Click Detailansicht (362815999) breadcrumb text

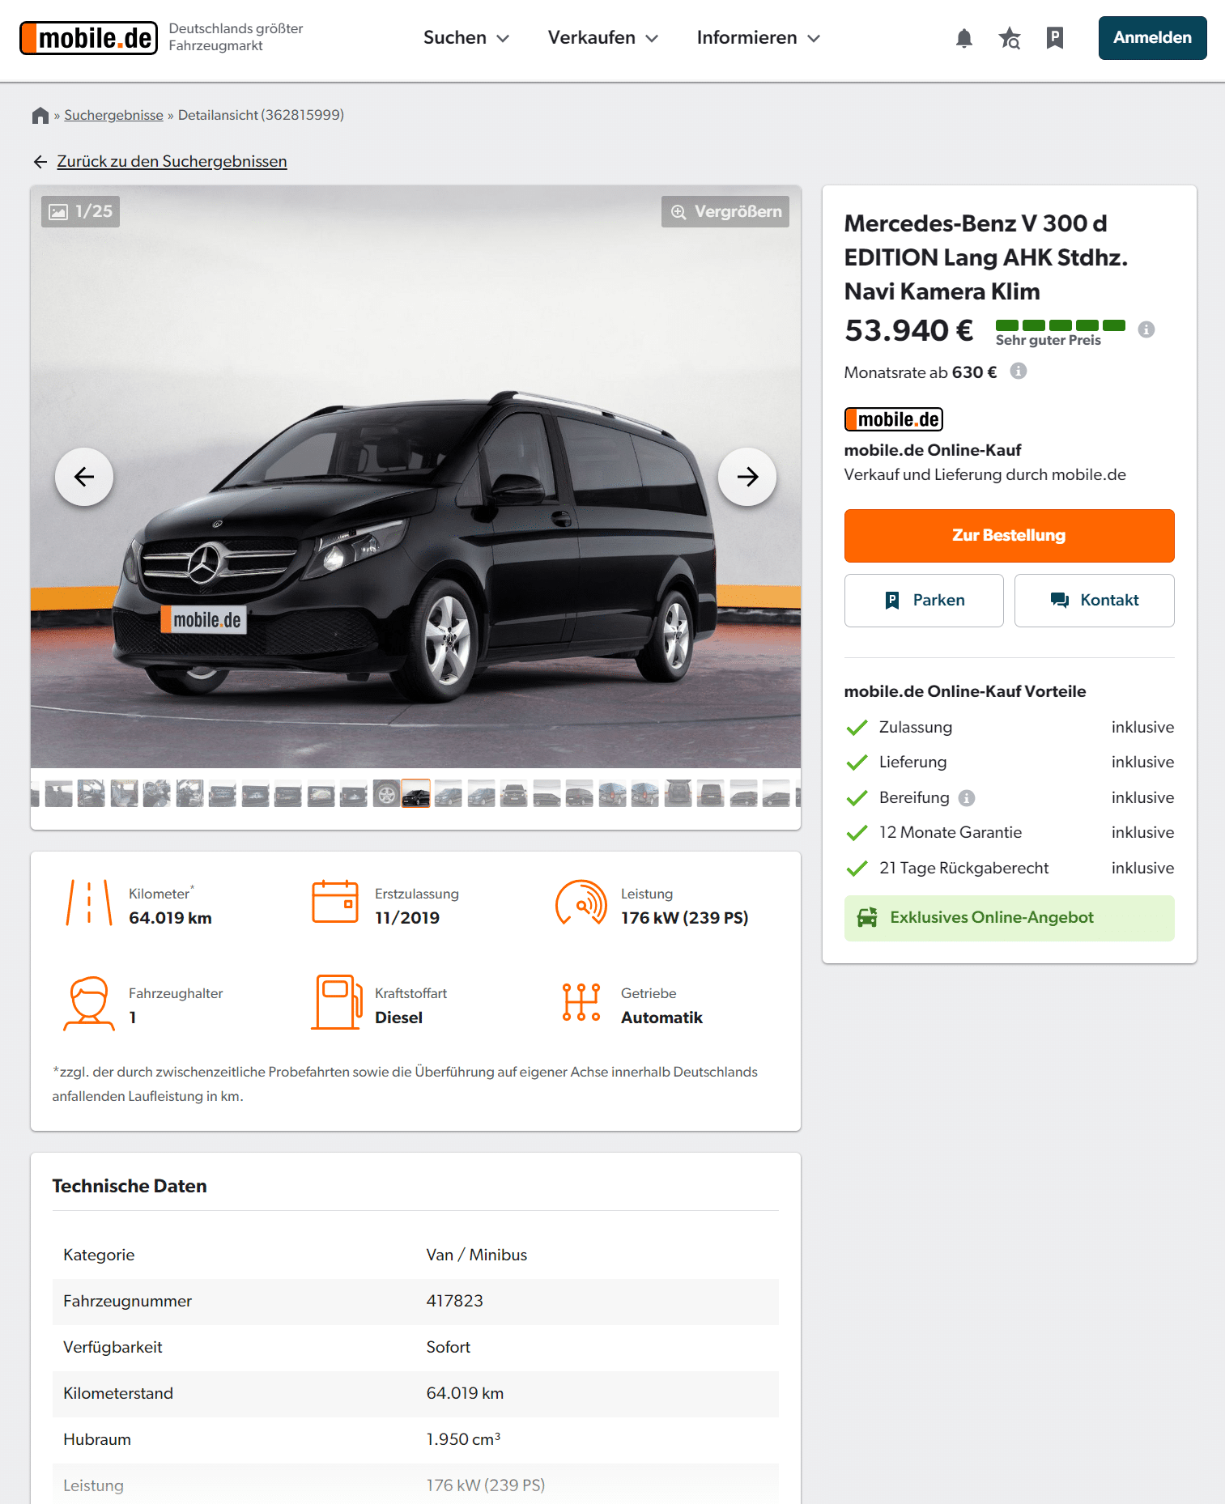click(261, 115)
